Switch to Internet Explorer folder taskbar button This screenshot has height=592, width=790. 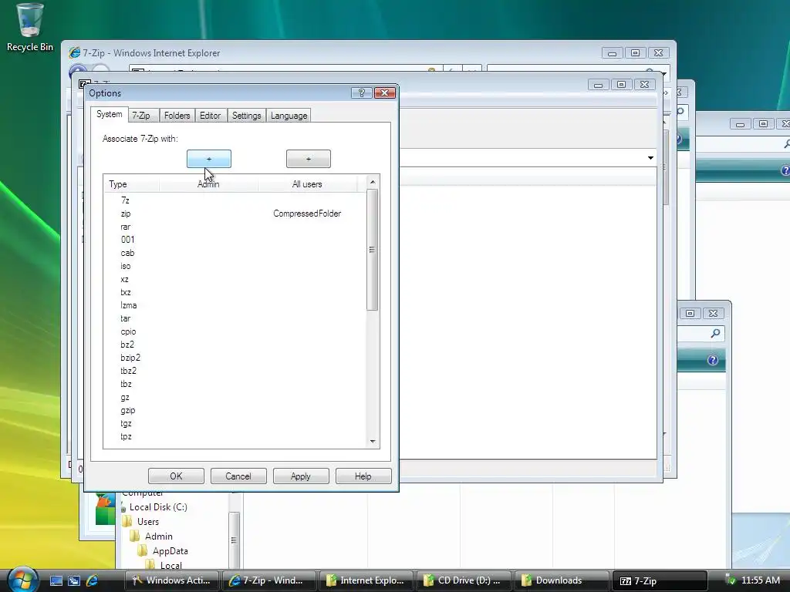point(366,580)
